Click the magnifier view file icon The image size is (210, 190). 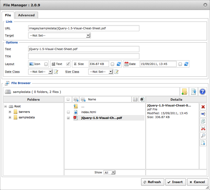203,136
